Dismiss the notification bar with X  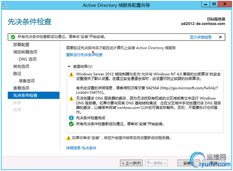click(x=220, y=37)
